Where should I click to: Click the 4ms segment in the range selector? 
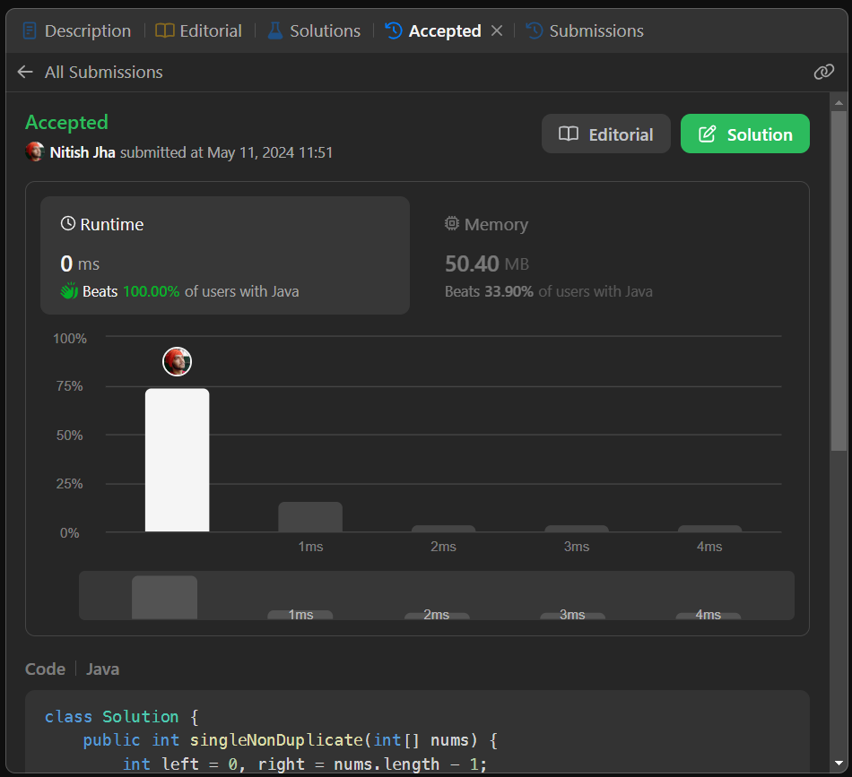click(708, 615)
